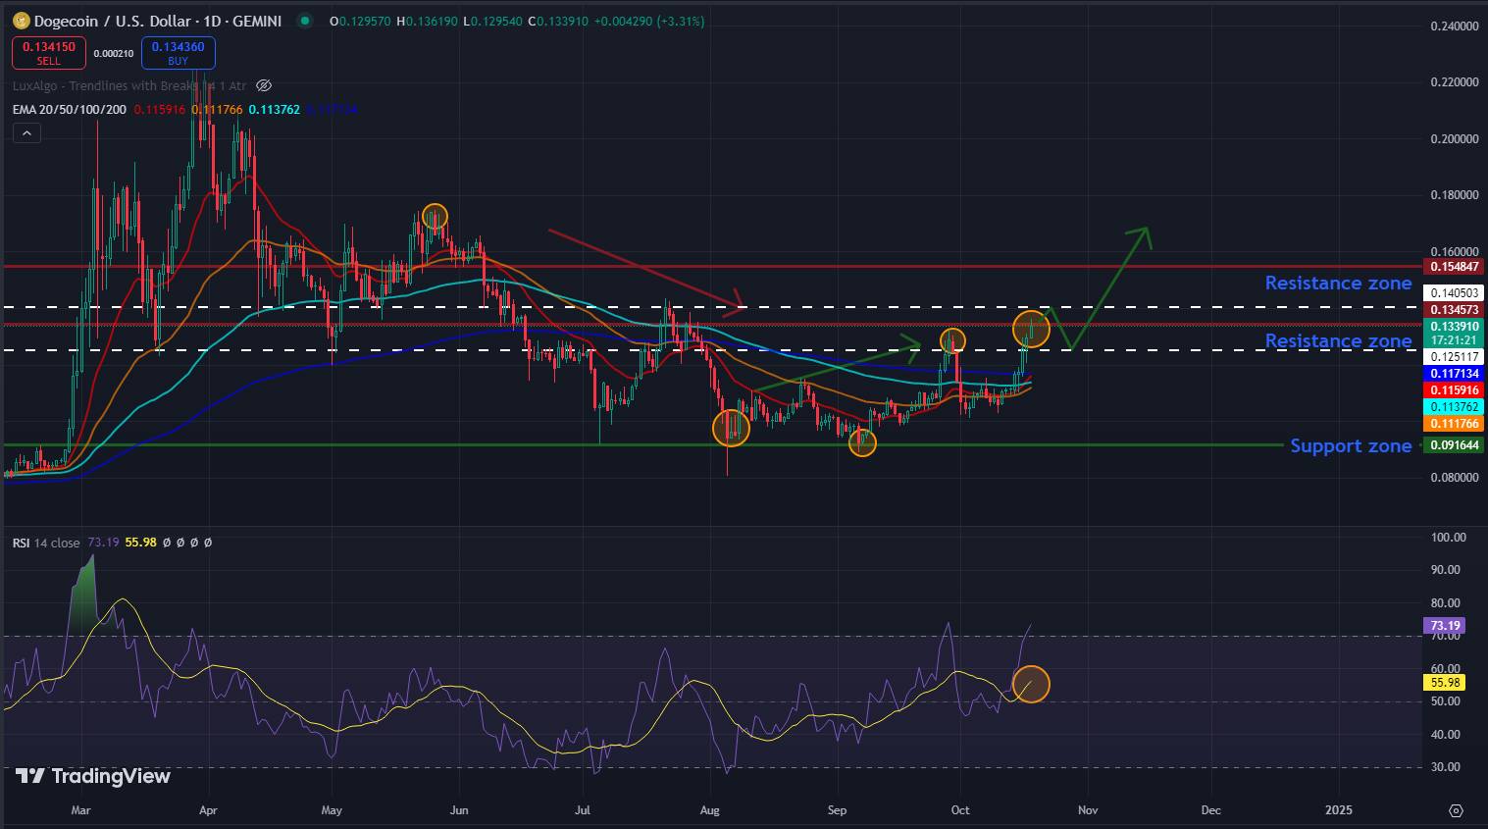Toggle LuxAlgo indicator visibility eye icon
The height and width of the screenshot is (829, 1488).
(263, 86)
